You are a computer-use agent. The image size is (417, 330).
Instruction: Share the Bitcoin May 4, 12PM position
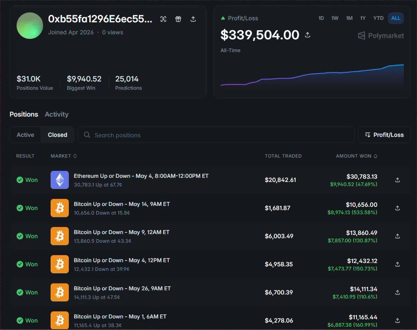point(398,264)
